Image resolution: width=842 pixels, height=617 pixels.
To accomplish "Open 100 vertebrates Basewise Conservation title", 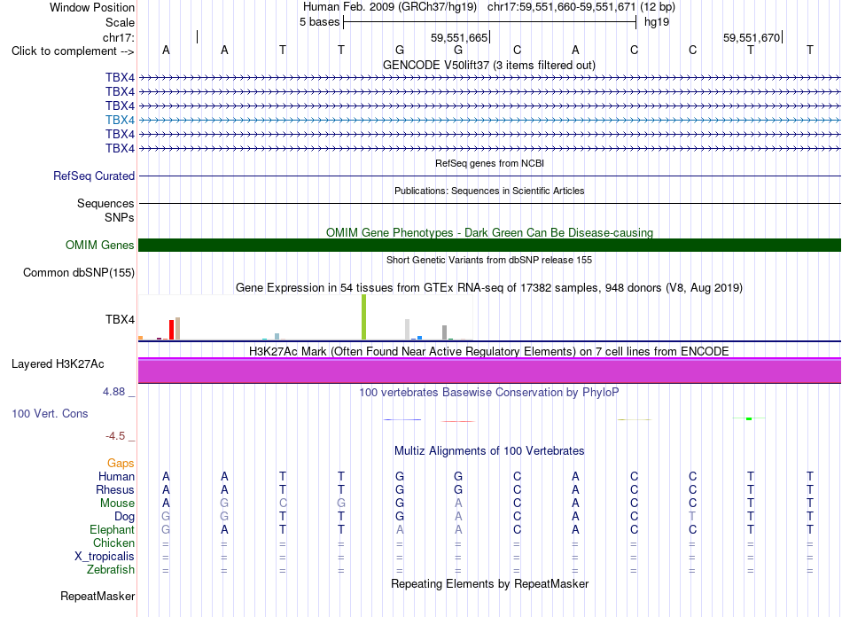I will (489, 392).
